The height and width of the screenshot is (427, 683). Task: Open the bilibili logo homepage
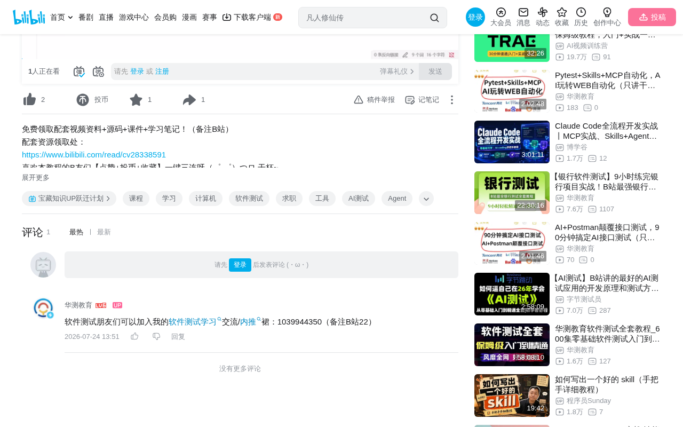[29, 17]
